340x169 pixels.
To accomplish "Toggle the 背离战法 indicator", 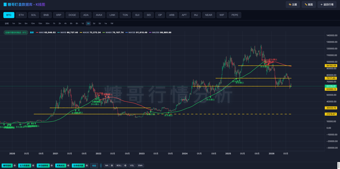I will click(x=61, y=166).
